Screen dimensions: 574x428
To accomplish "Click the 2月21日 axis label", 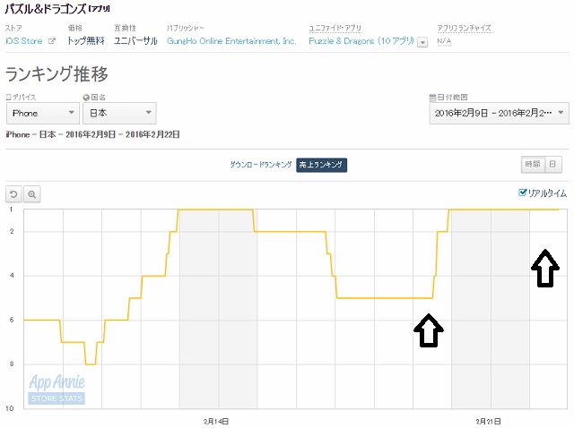I will [488, 422].
